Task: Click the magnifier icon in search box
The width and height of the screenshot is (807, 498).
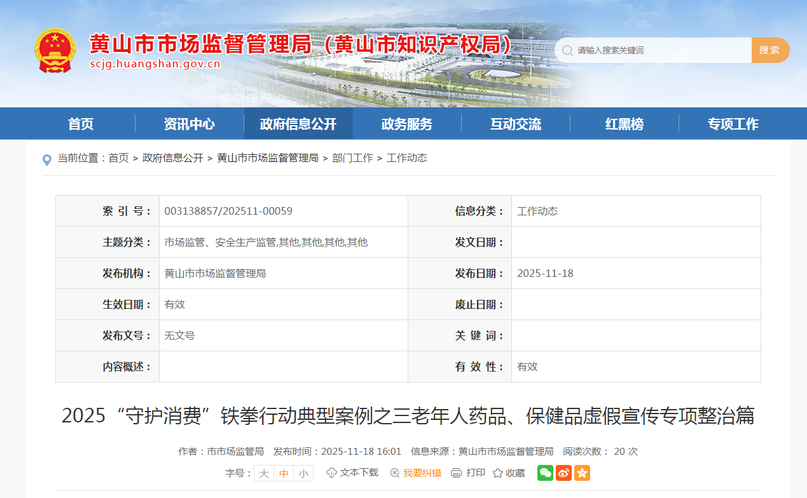Action: tap(567, 50)
